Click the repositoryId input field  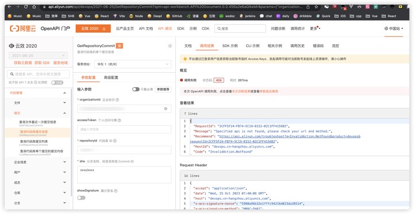124,150
